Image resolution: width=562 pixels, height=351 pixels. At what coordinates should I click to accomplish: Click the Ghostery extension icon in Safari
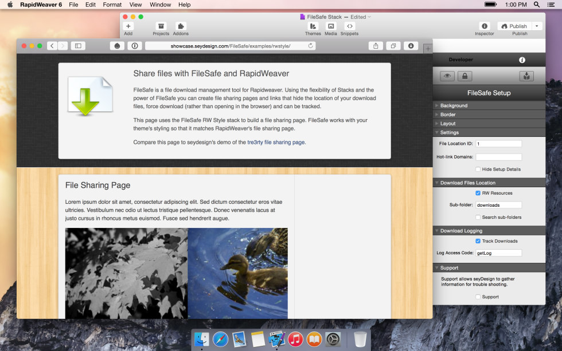[117, 46]
